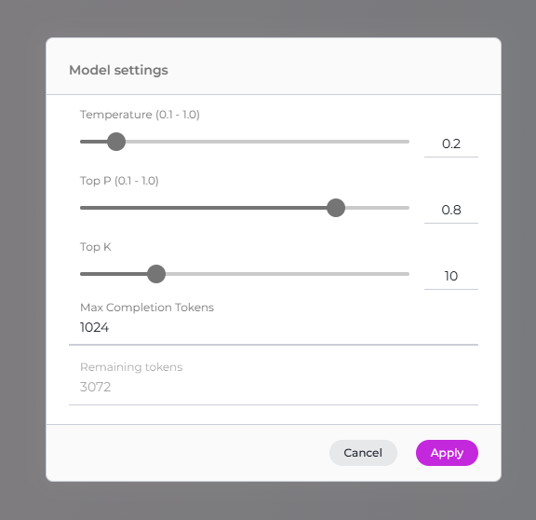Click the Remaining tokens label
The width and height of the screenshot is (536, 520).
(131, 367)
